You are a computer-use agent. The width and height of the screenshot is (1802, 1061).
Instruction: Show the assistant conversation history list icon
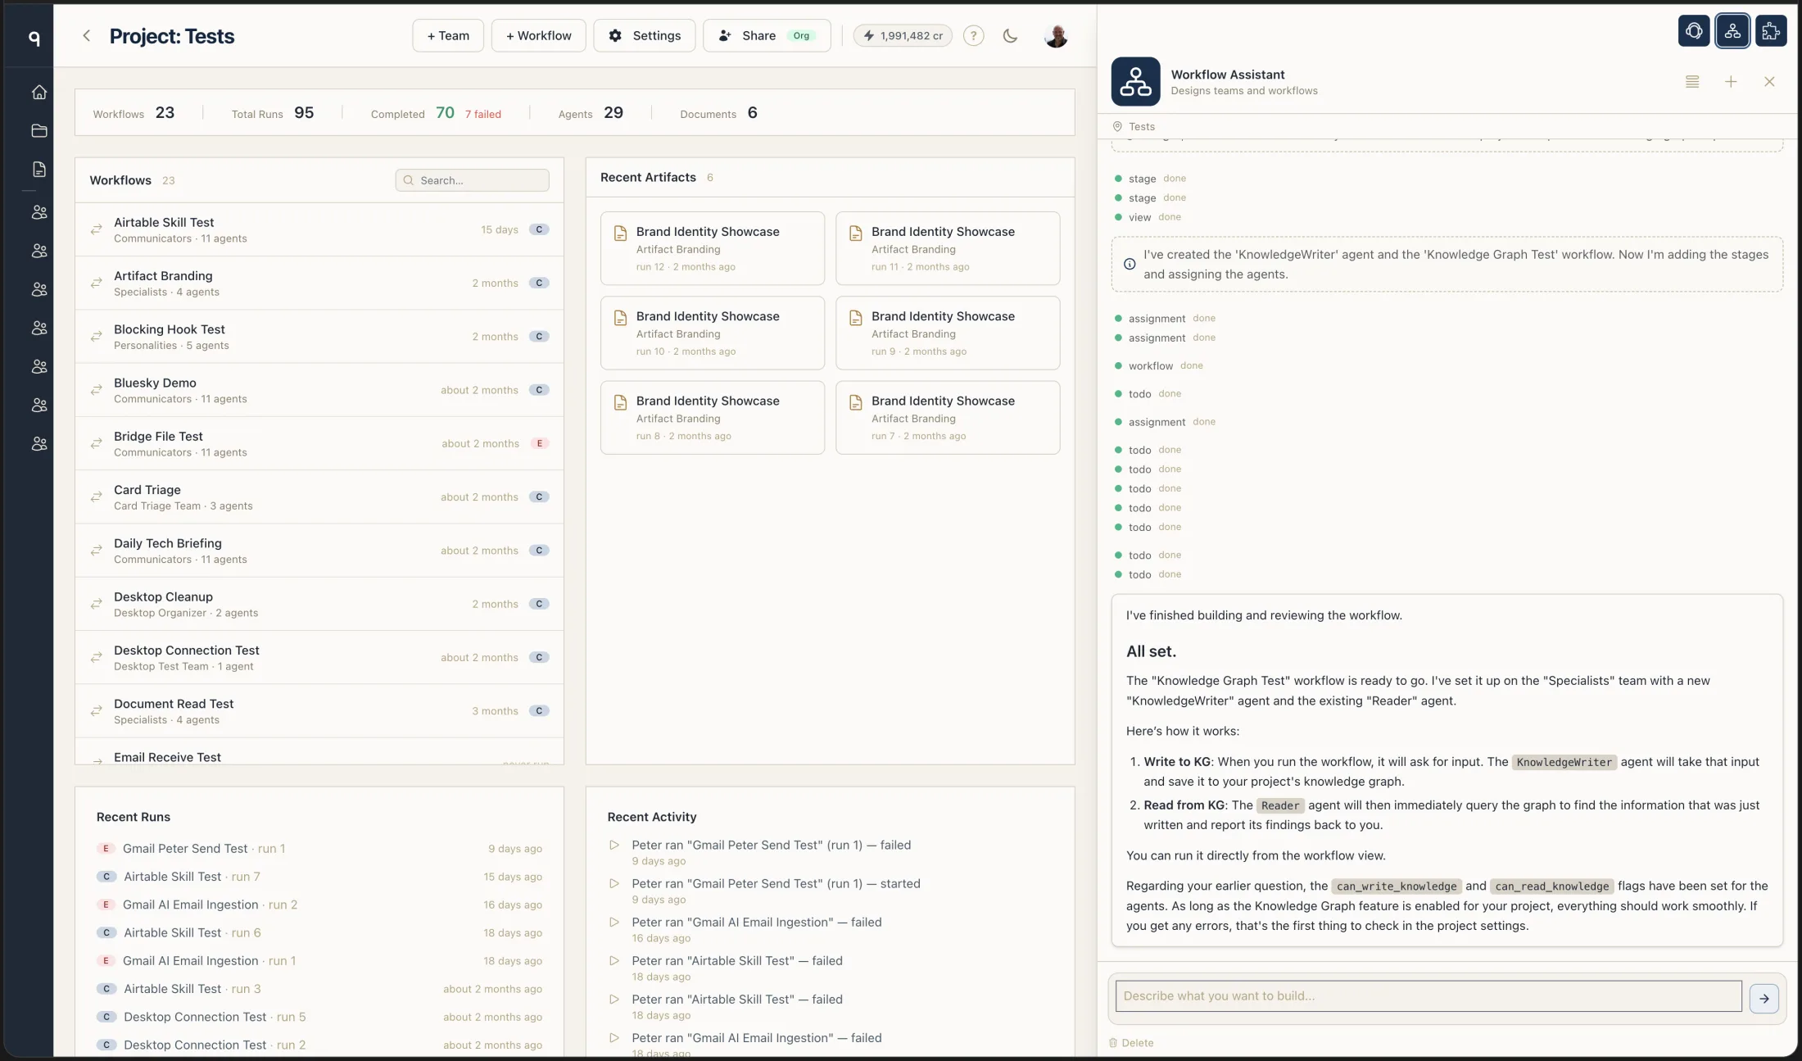pos(1692,81)
